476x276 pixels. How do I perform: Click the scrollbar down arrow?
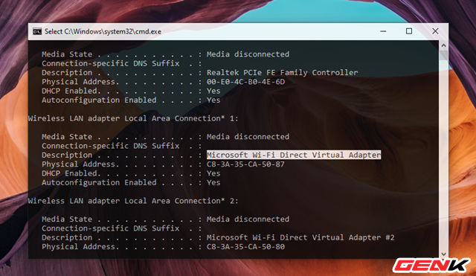coord(443,254)
